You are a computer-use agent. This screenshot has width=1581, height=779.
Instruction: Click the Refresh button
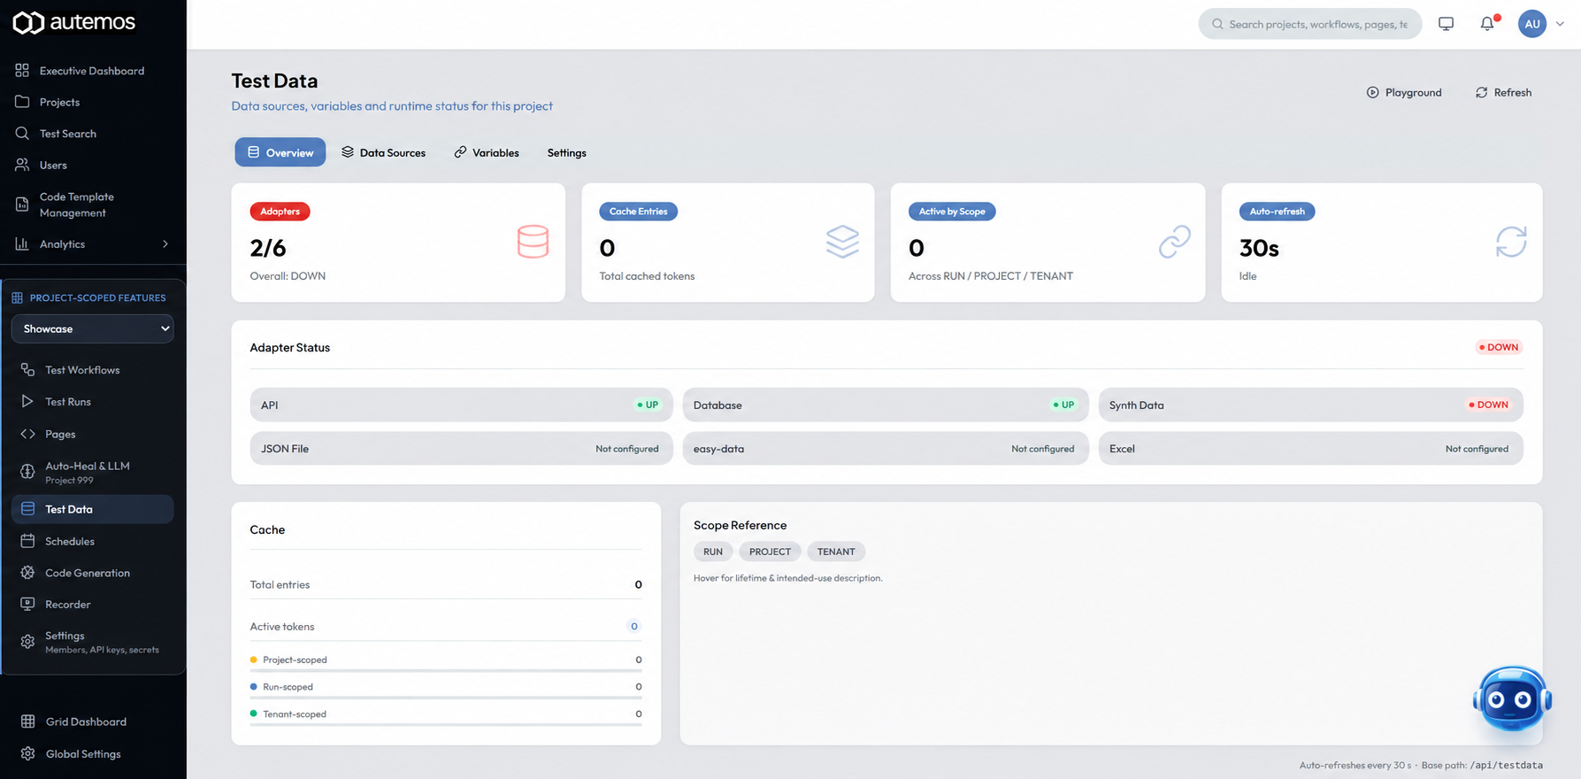[x=1503, y=92]
